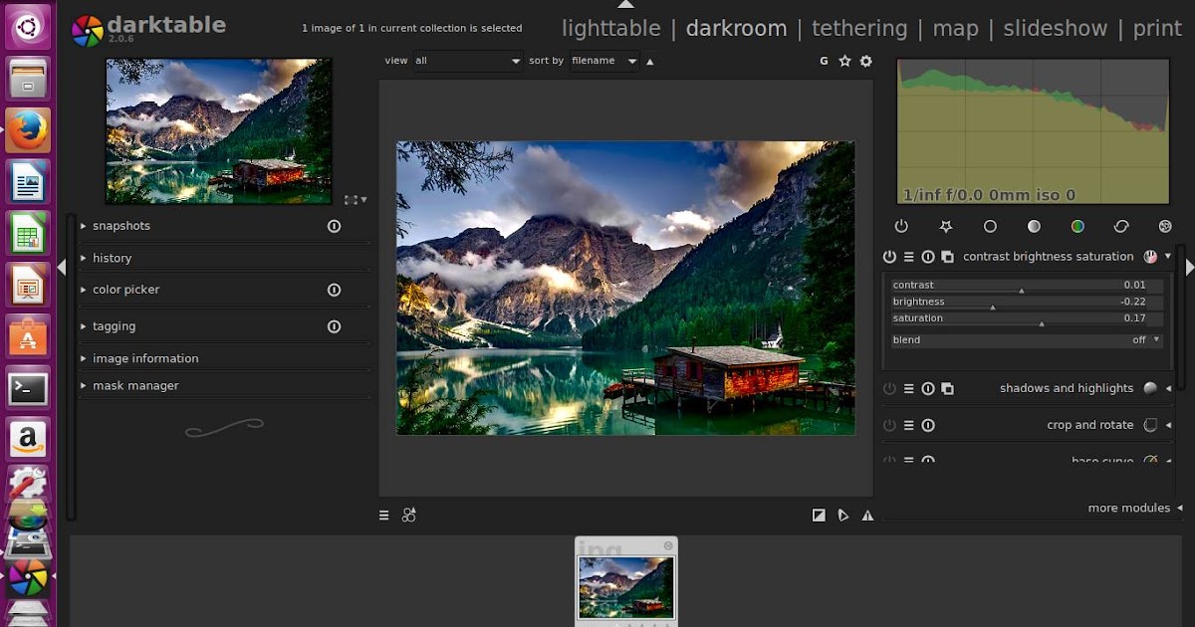Open the more modules list
The image size is (1195, 627).
(x=1135, y=509)
